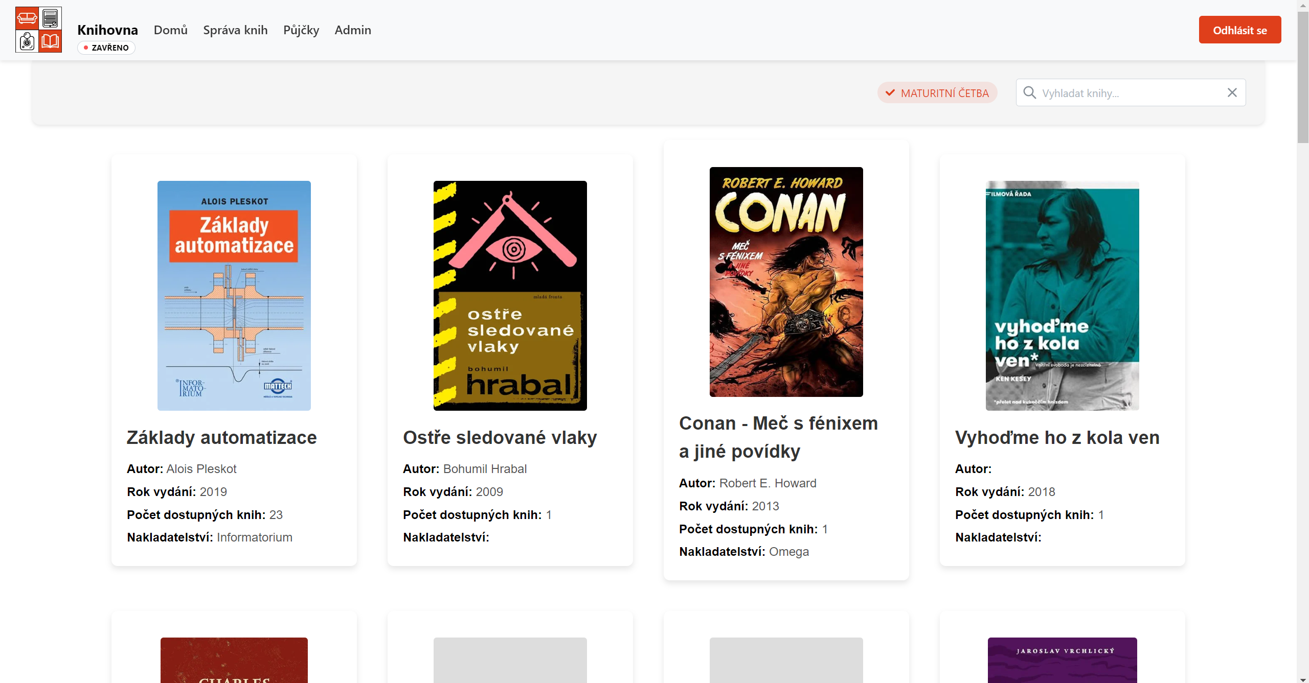Click the Knihovna title link
1309x683 pixels.
tap(108, 30)
